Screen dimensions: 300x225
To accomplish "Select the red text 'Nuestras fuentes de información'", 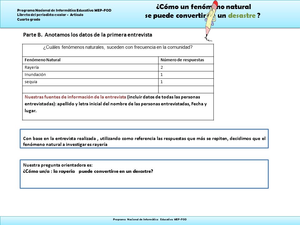I will pyautogui.click(x=75, y=97).
